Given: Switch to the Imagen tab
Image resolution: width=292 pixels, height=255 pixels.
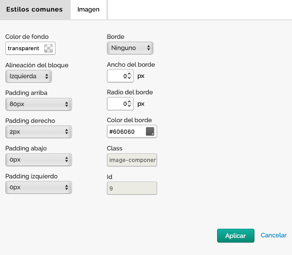Looking at the screenshot, I should pos(88,10).
